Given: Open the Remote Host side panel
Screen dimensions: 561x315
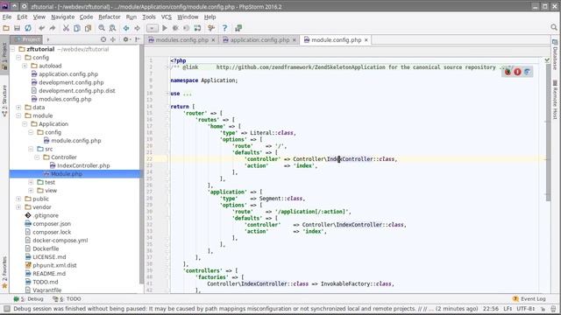Looking at the screenshot, I should (555, 99).
